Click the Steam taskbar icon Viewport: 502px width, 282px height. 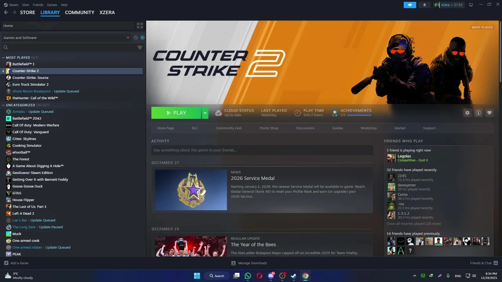(x=293, y=276)
